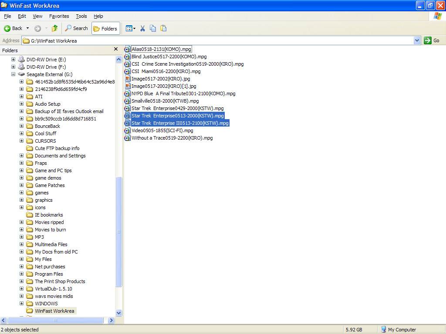Close the Folders side panel

pos(116,50)
